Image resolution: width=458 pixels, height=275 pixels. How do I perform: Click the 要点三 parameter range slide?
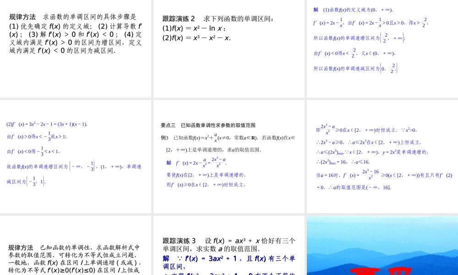pyautogui.click(x=229, y=156)
